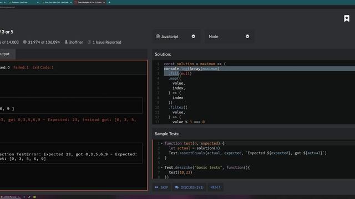Click 'value % 3 === 0' in solution editor

(189, 122)
